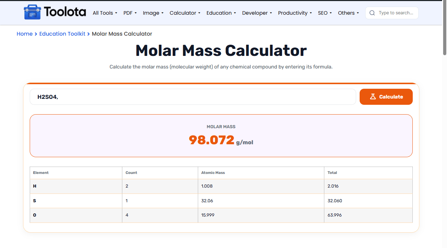This screenshot has height=248, width=447.
Task: Open Education Toolkit breadcrumb link
Action: click(62, 34)
